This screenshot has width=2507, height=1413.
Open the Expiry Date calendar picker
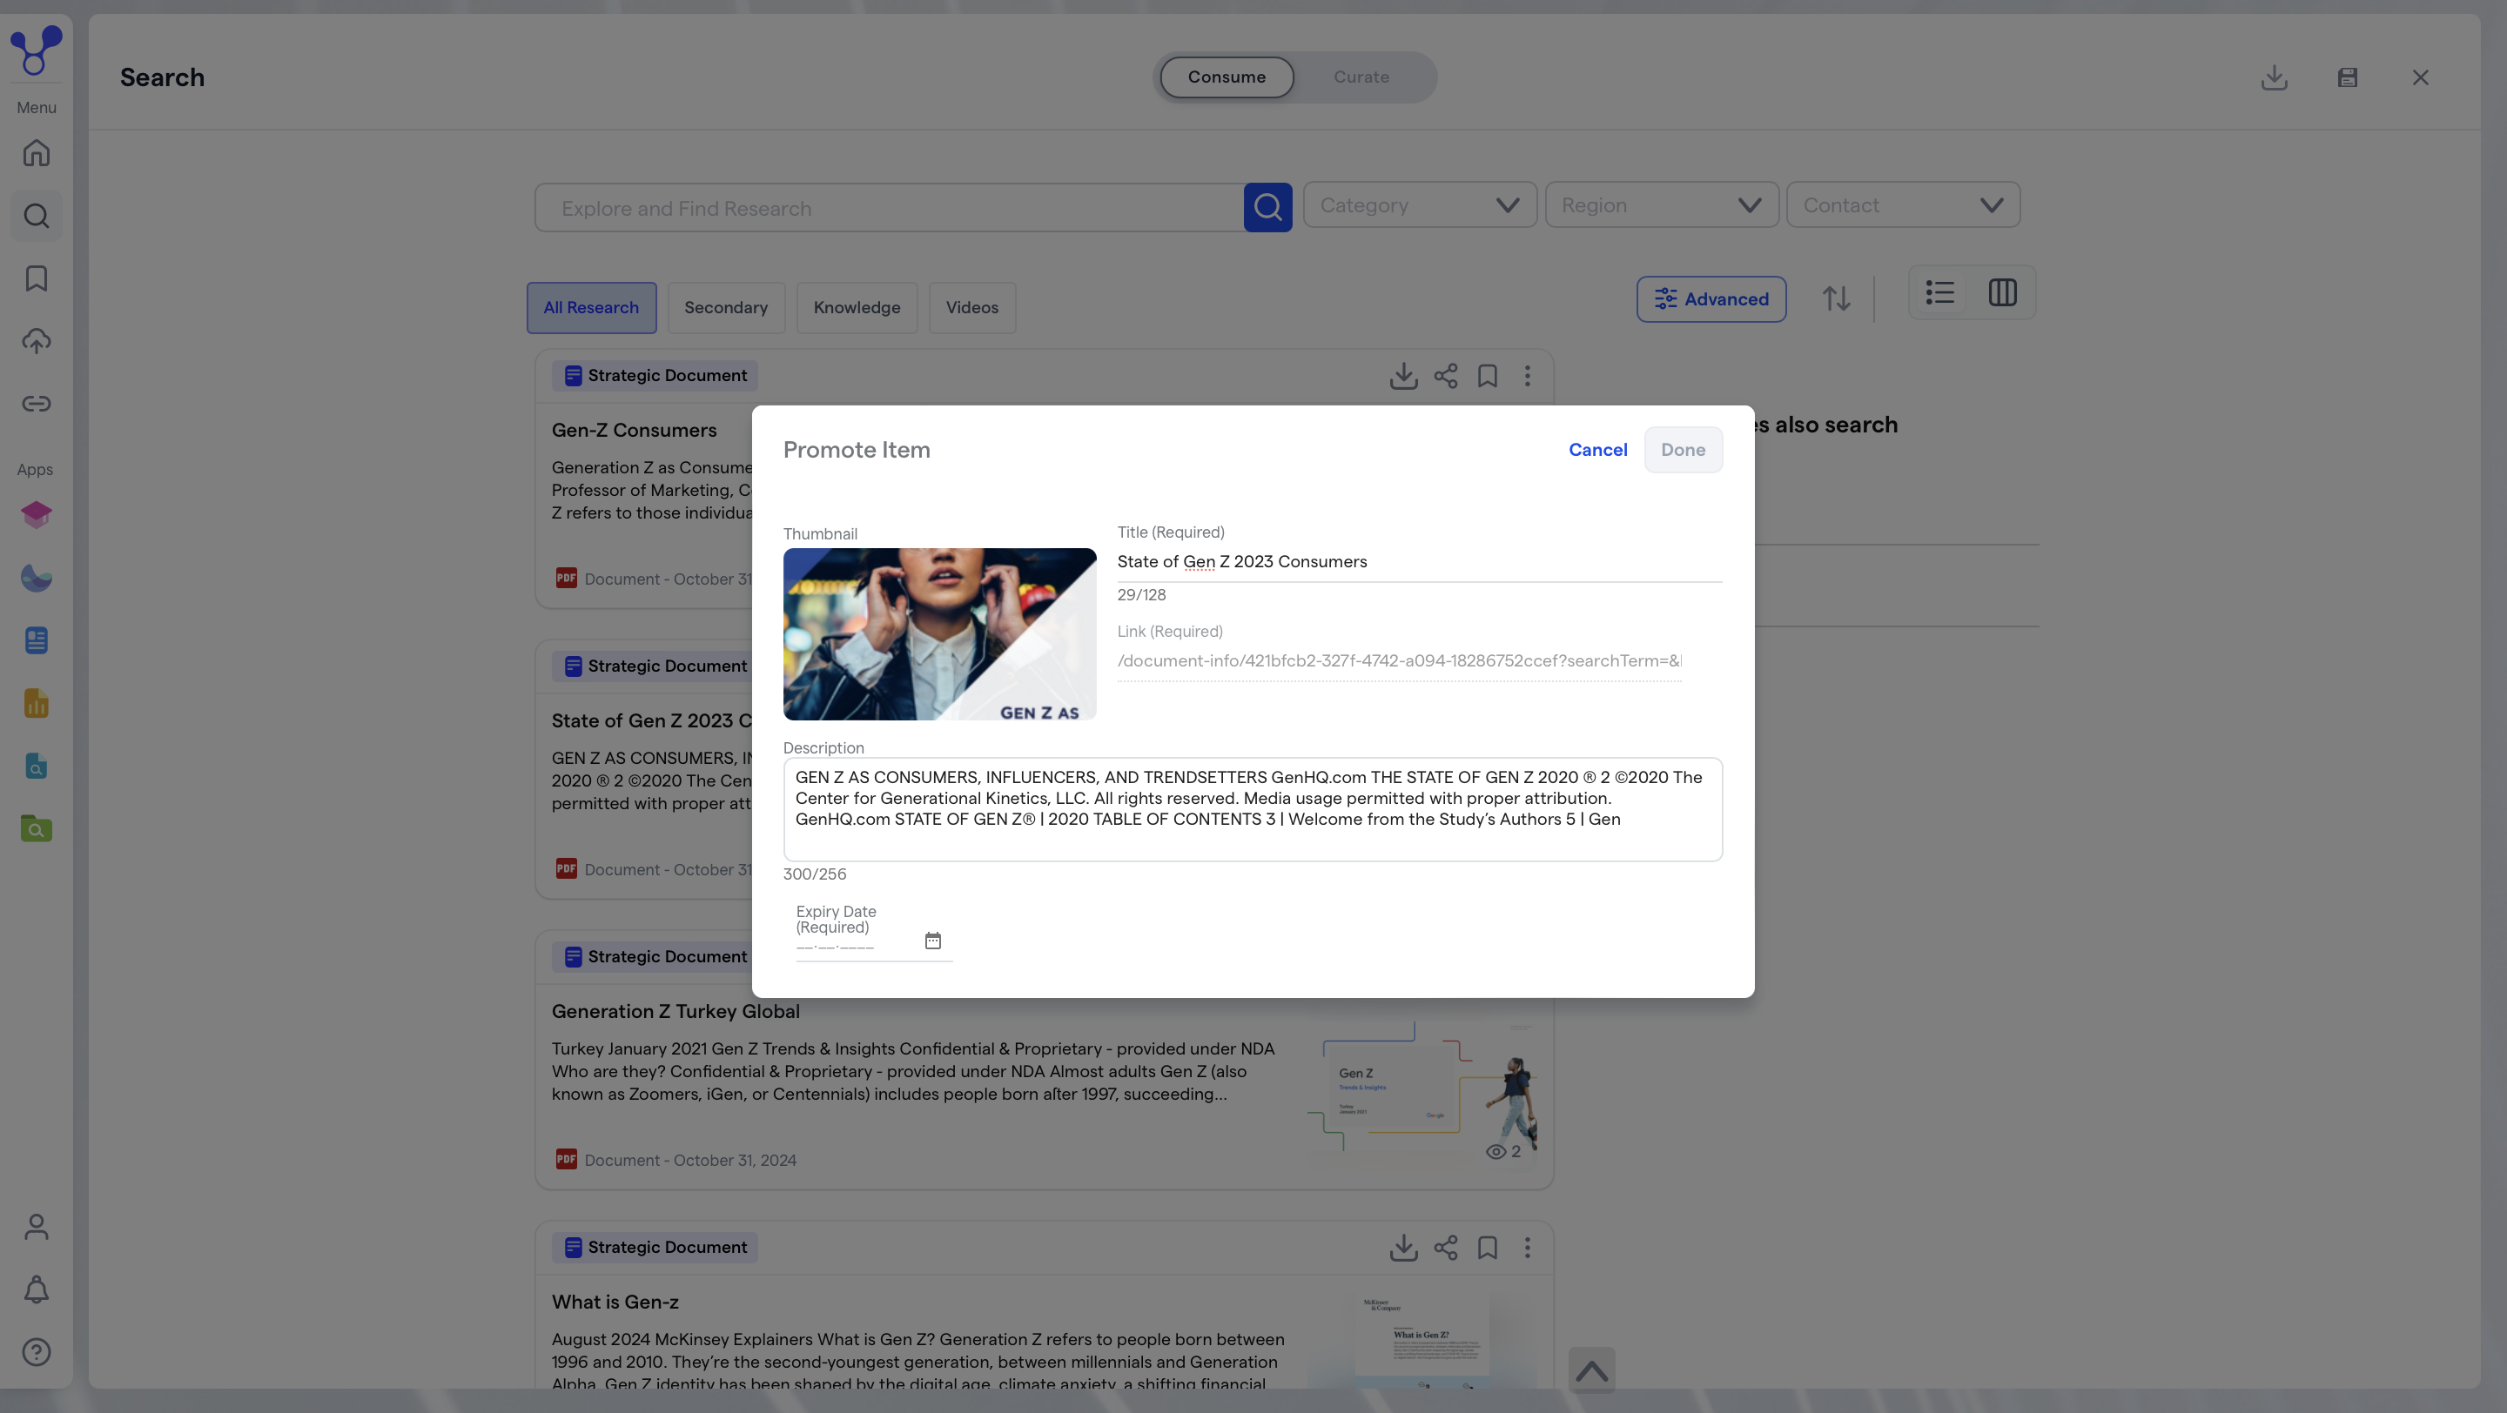[x=932, y=941]
